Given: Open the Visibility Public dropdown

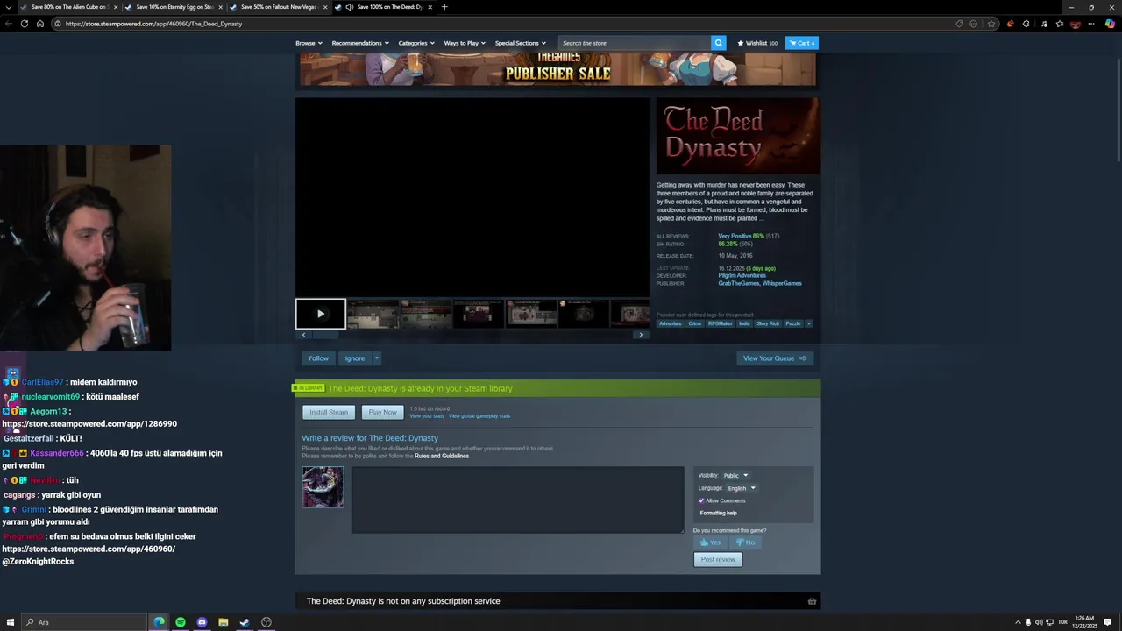Looking at the screenshot, I should (735, 475).
